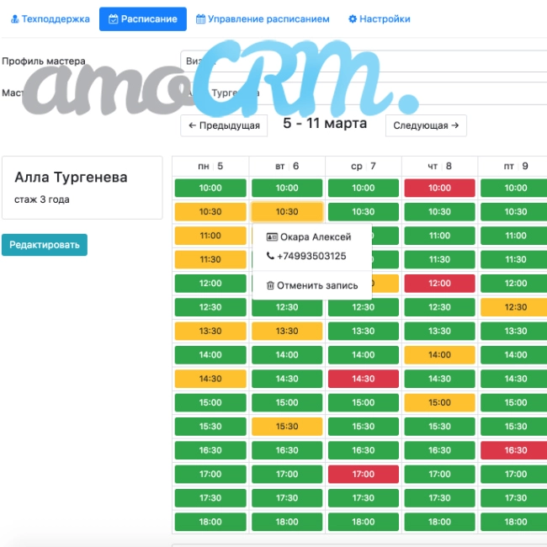
Task: Click the master name Алла Тургенева
Action: 71,178
